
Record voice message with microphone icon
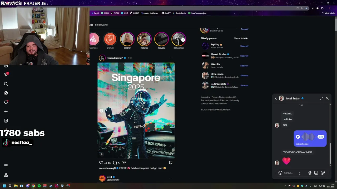click(x=310, y=173)
